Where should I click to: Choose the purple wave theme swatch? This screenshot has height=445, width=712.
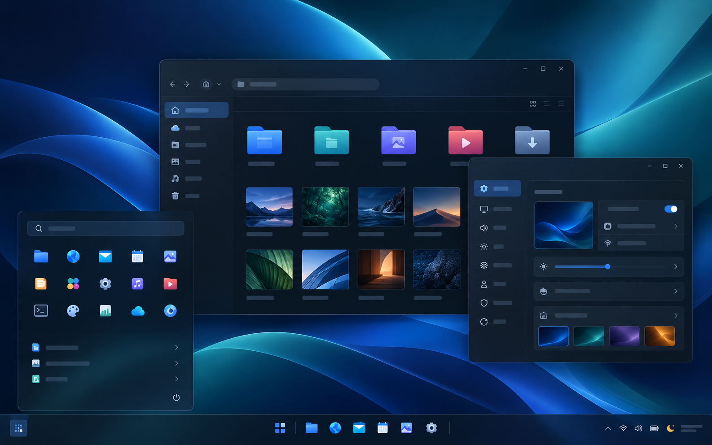coord(624,336)
